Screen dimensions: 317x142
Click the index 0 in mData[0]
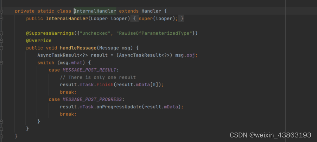point(154,84)
